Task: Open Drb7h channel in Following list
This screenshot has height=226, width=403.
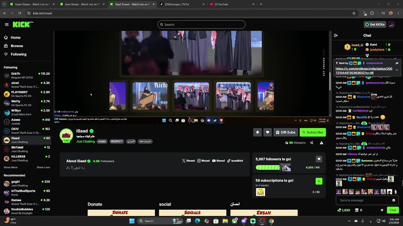Action: 27,76
